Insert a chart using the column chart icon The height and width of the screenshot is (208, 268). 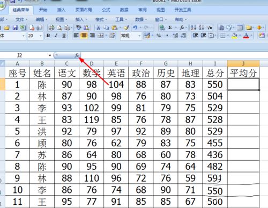coord(221,27)
